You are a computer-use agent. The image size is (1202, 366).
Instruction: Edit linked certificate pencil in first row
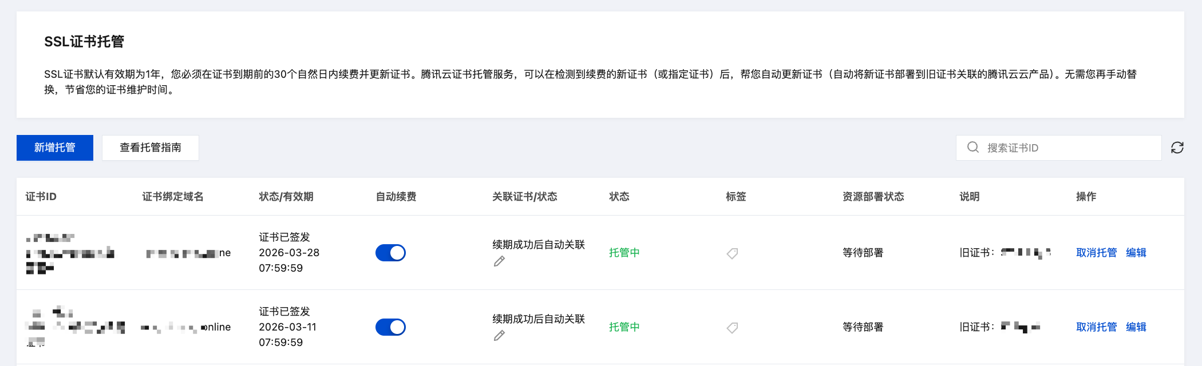499,261
